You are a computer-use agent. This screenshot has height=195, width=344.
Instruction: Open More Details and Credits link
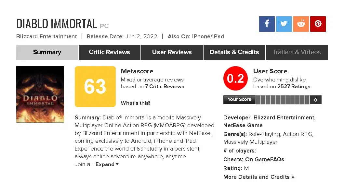(x=258, y=177)
